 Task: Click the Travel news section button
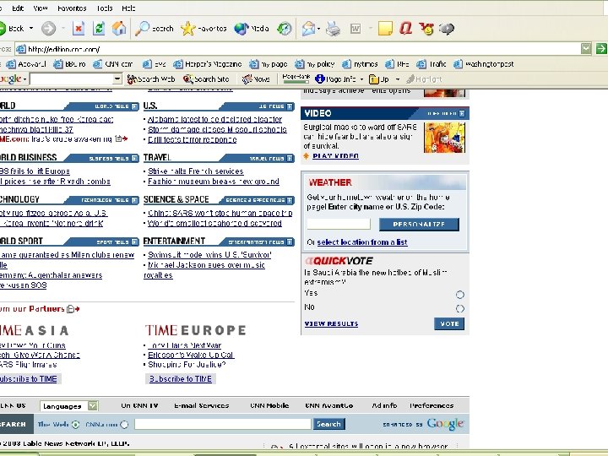pyautogui.click(x=256, y=158)
